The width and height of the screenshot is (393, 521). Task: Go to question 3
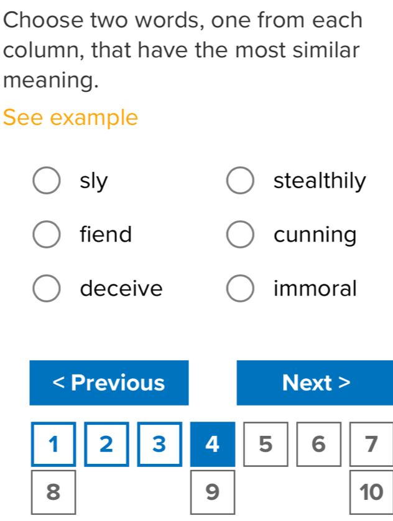[x=160, y=444]
